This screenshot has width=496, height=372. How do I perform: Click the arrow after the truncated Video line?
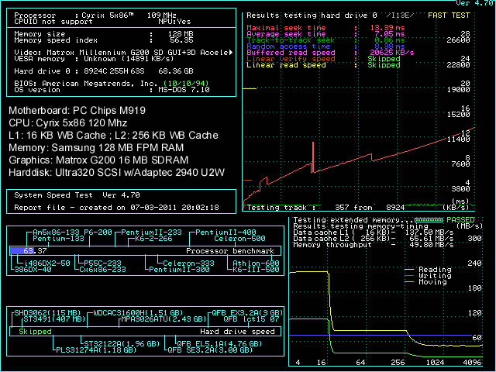(231, 53)
